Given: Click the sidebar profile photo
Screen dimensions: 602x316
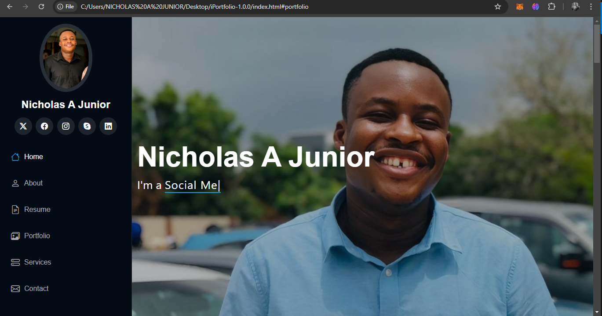Looking at the screenshot, I should pyautogui.click(x=66, y=58).
